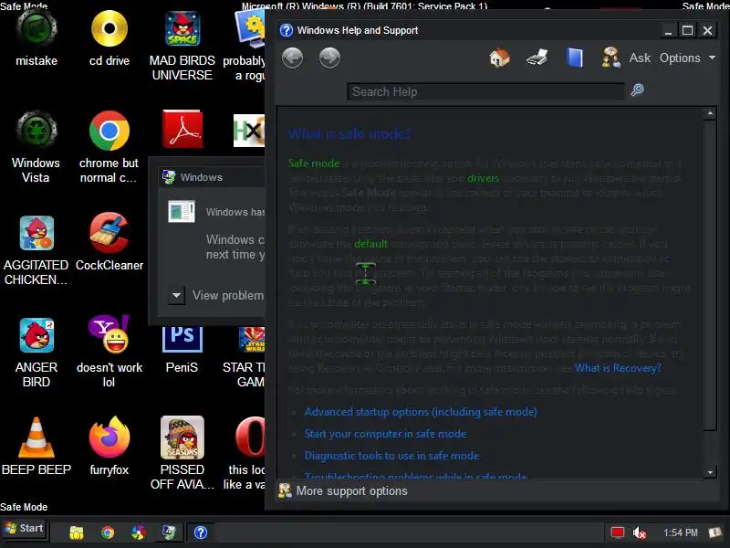Image resolution: width=730 pixels, height=548 pixels.
Task: Open 'What is Recovery?' link
Action: 618,368
